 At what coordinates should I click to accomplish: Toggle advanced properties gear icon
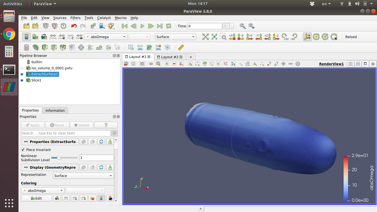(x=115, y=133)
